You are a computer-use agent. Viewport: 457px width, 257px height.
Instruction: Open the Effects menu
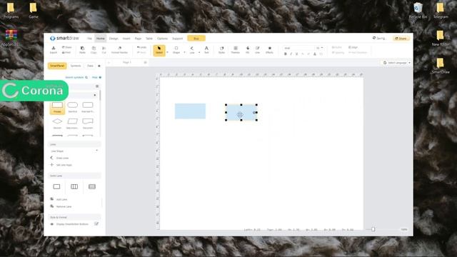click(270, 50)
